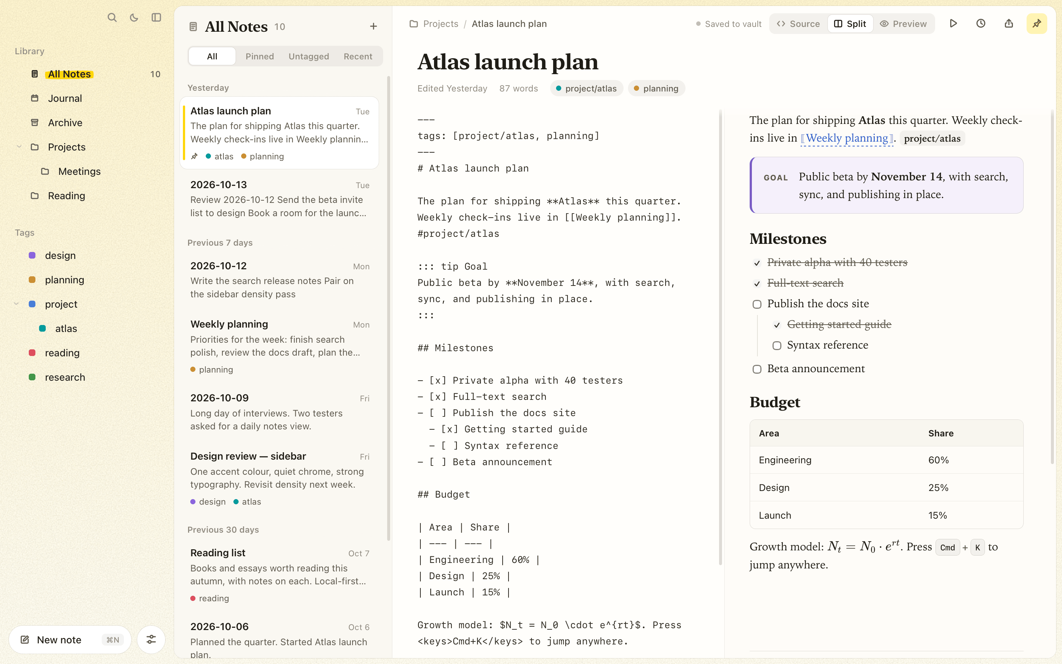The height and width of the screenshot is (664, 1062).
Task: Click the New note button
Action: 70,639
